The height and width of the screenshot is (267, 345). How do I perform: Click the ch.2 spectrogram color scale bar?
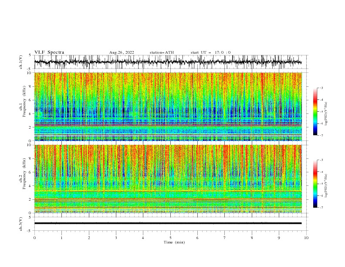pos(315,184)
